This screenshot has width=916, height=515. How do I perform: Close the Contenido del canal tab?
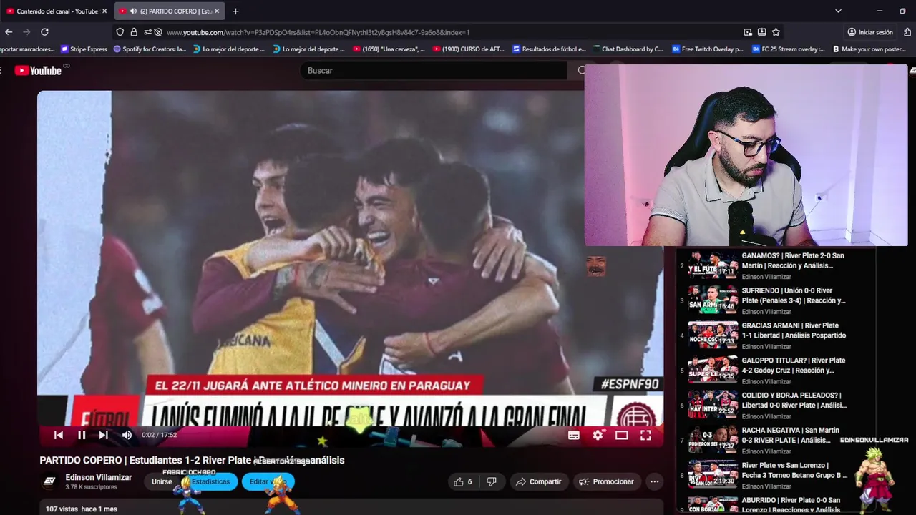tap(104, 11)
